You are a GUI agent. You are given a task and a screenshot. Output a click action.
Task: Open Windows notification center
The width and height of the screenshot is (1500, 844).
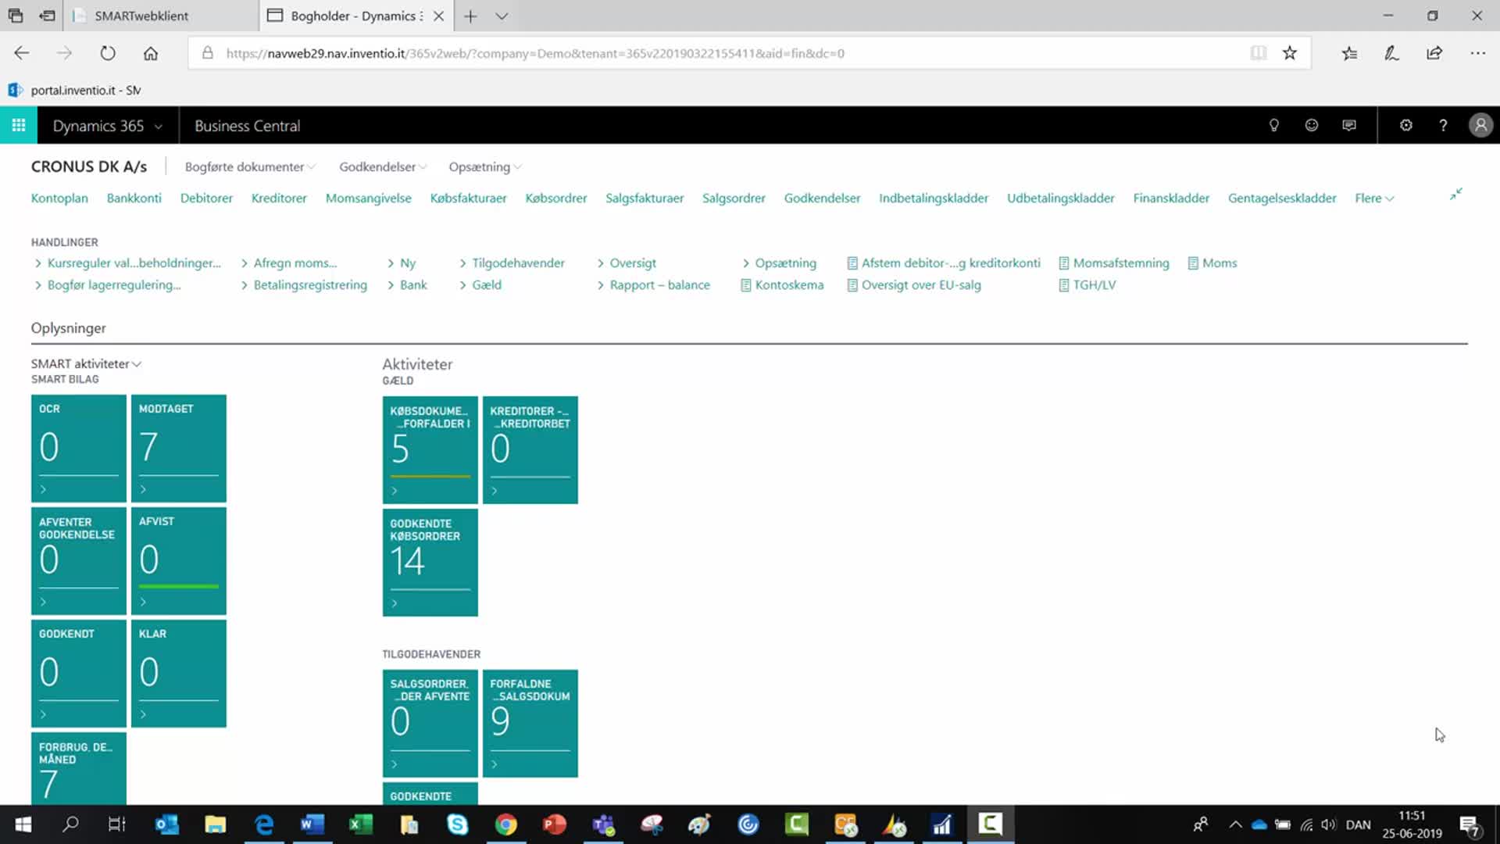[1469, 824]
